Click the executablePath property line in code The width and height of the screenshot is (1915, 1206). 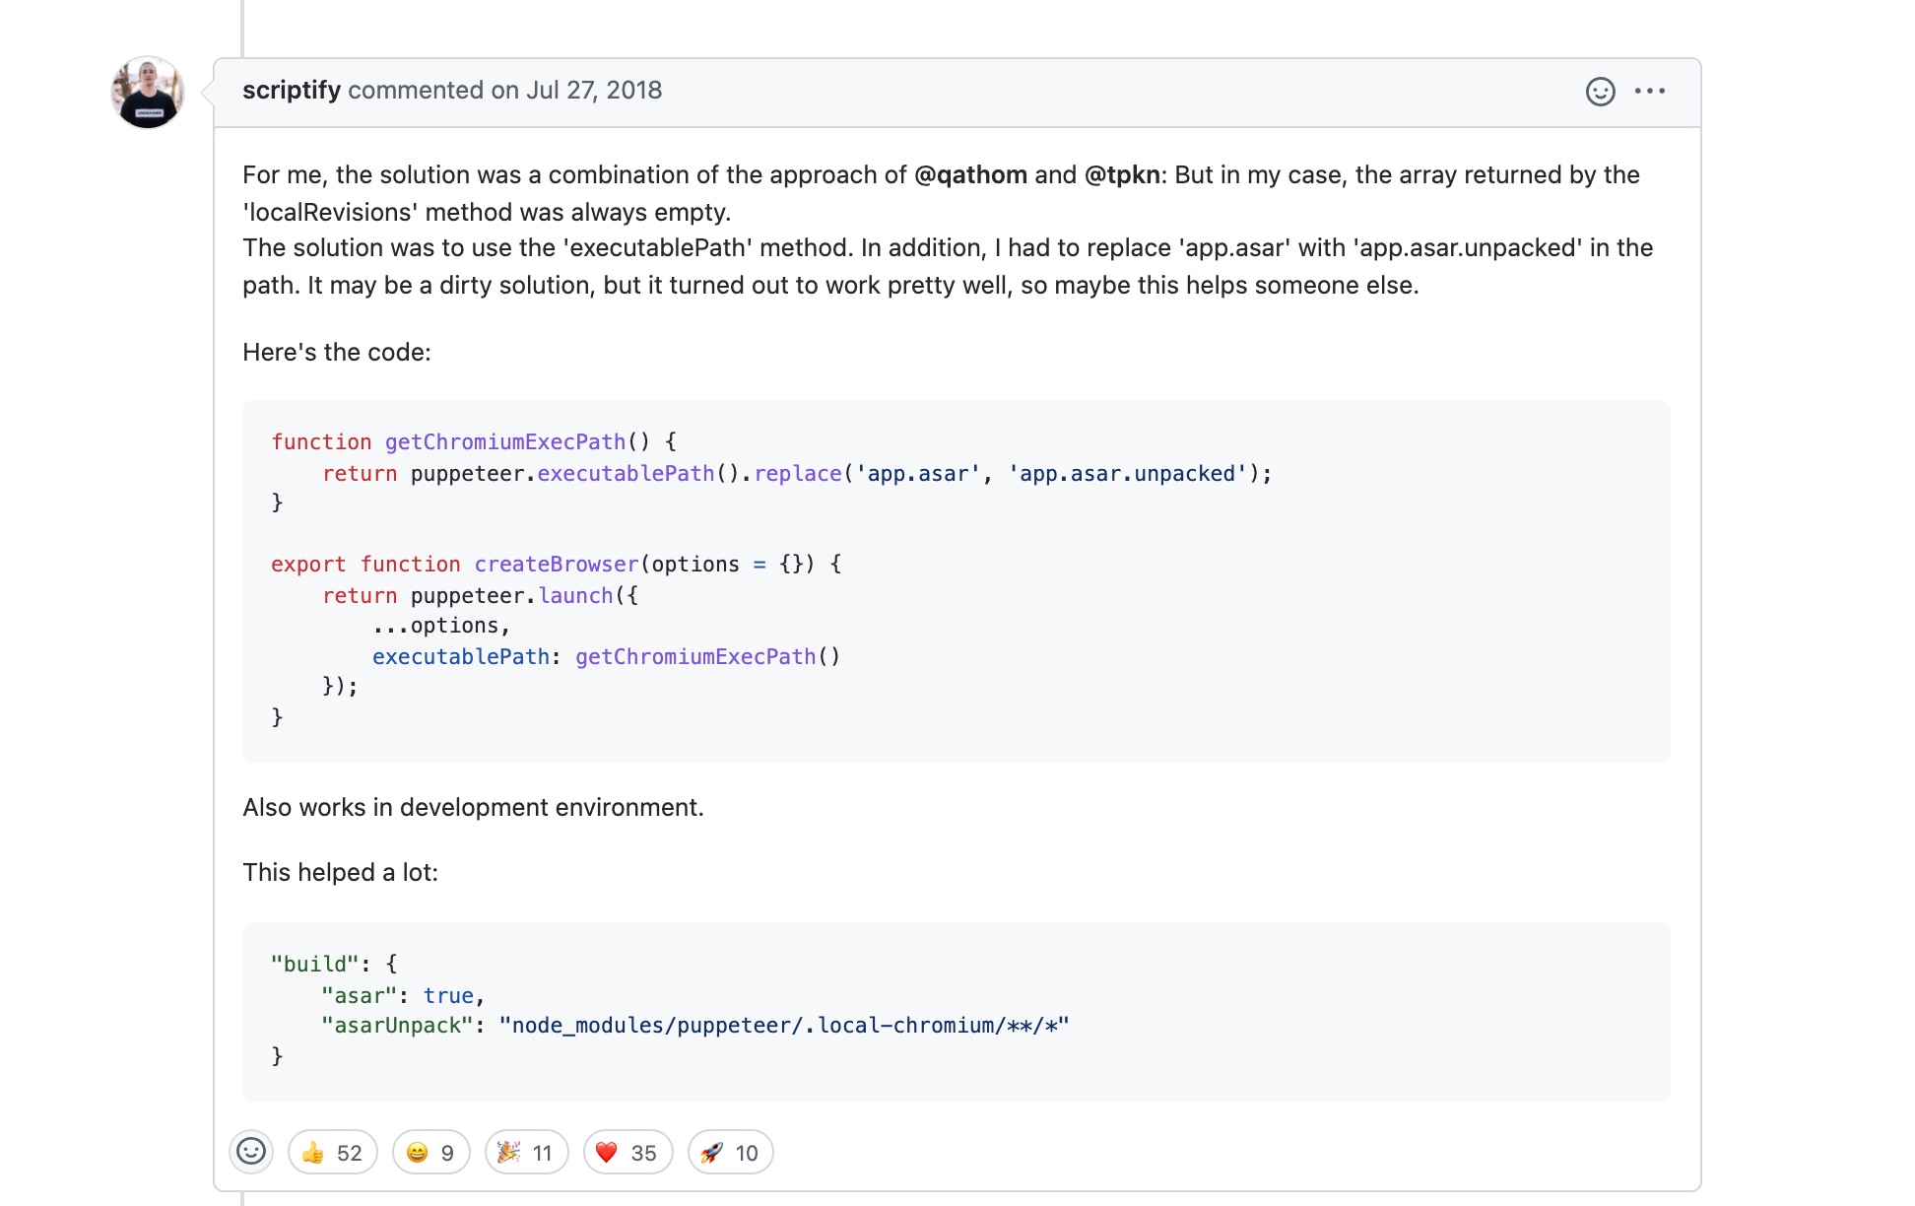tap(460, 656)
